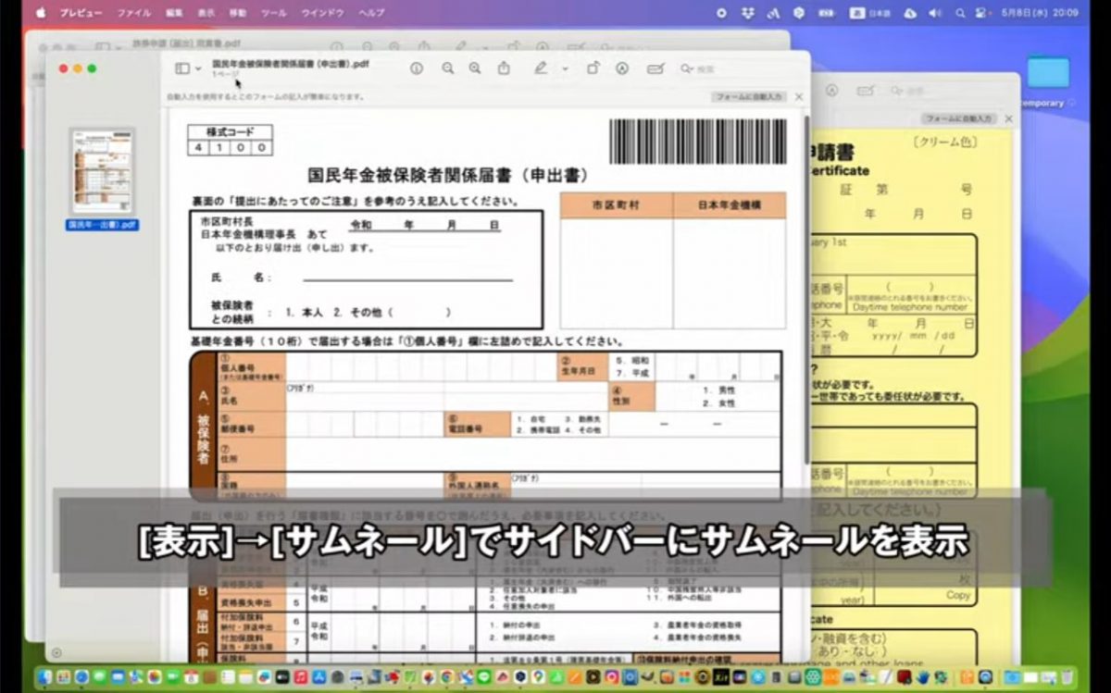1111x693 pixels.
Task: Click the form filling icon in yellow window
Action: (865, 91)
